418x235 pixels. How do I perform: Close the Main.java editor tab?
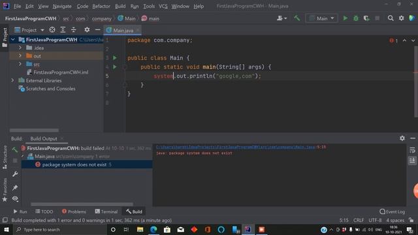[138, 30]
